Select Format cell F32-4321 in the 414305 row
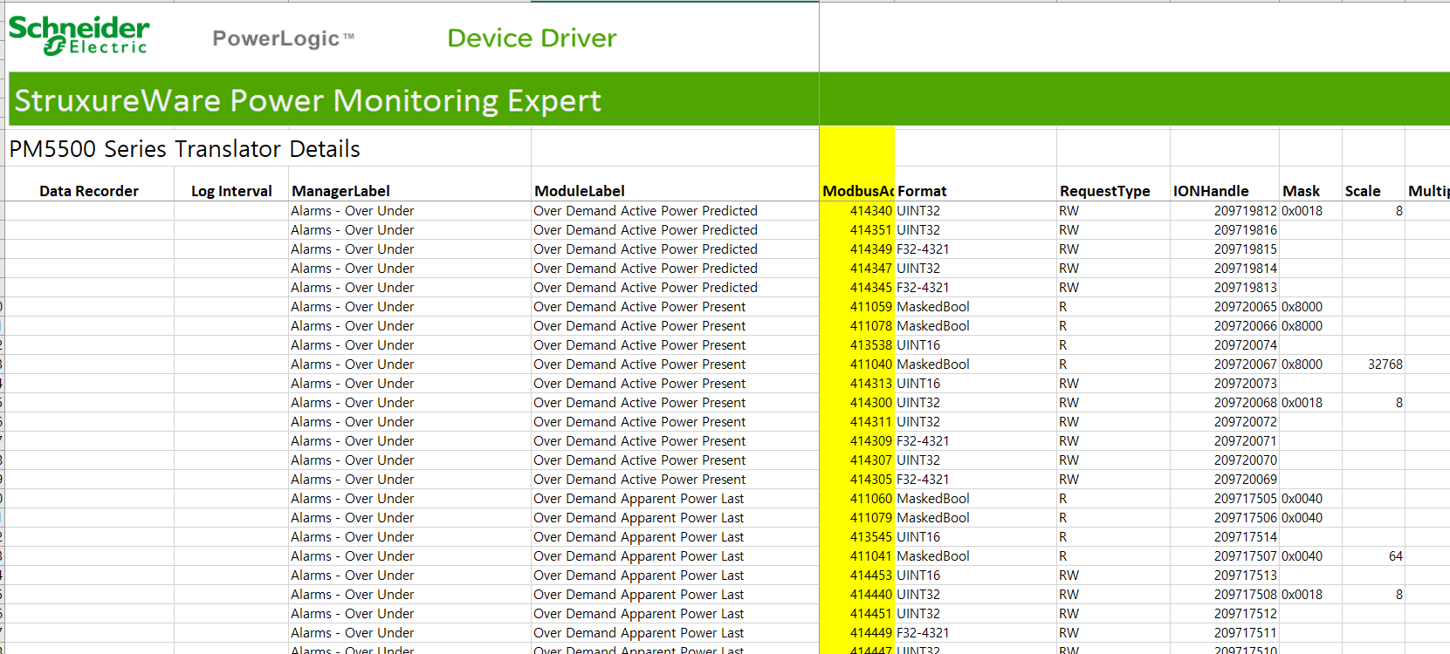Screen dimensions: 1450x654 [x=976, y=480]
